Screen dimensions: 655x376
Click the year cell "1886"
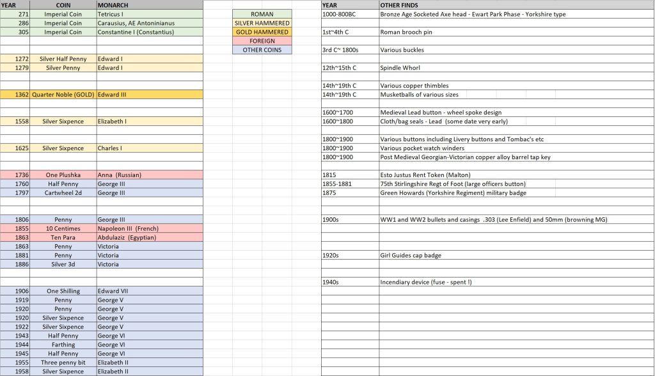(15, 264)
